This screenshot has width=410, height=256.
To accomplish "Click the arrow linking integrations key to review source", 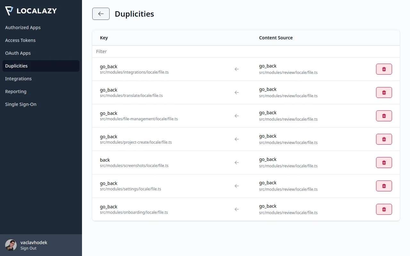I will [236, 69].
